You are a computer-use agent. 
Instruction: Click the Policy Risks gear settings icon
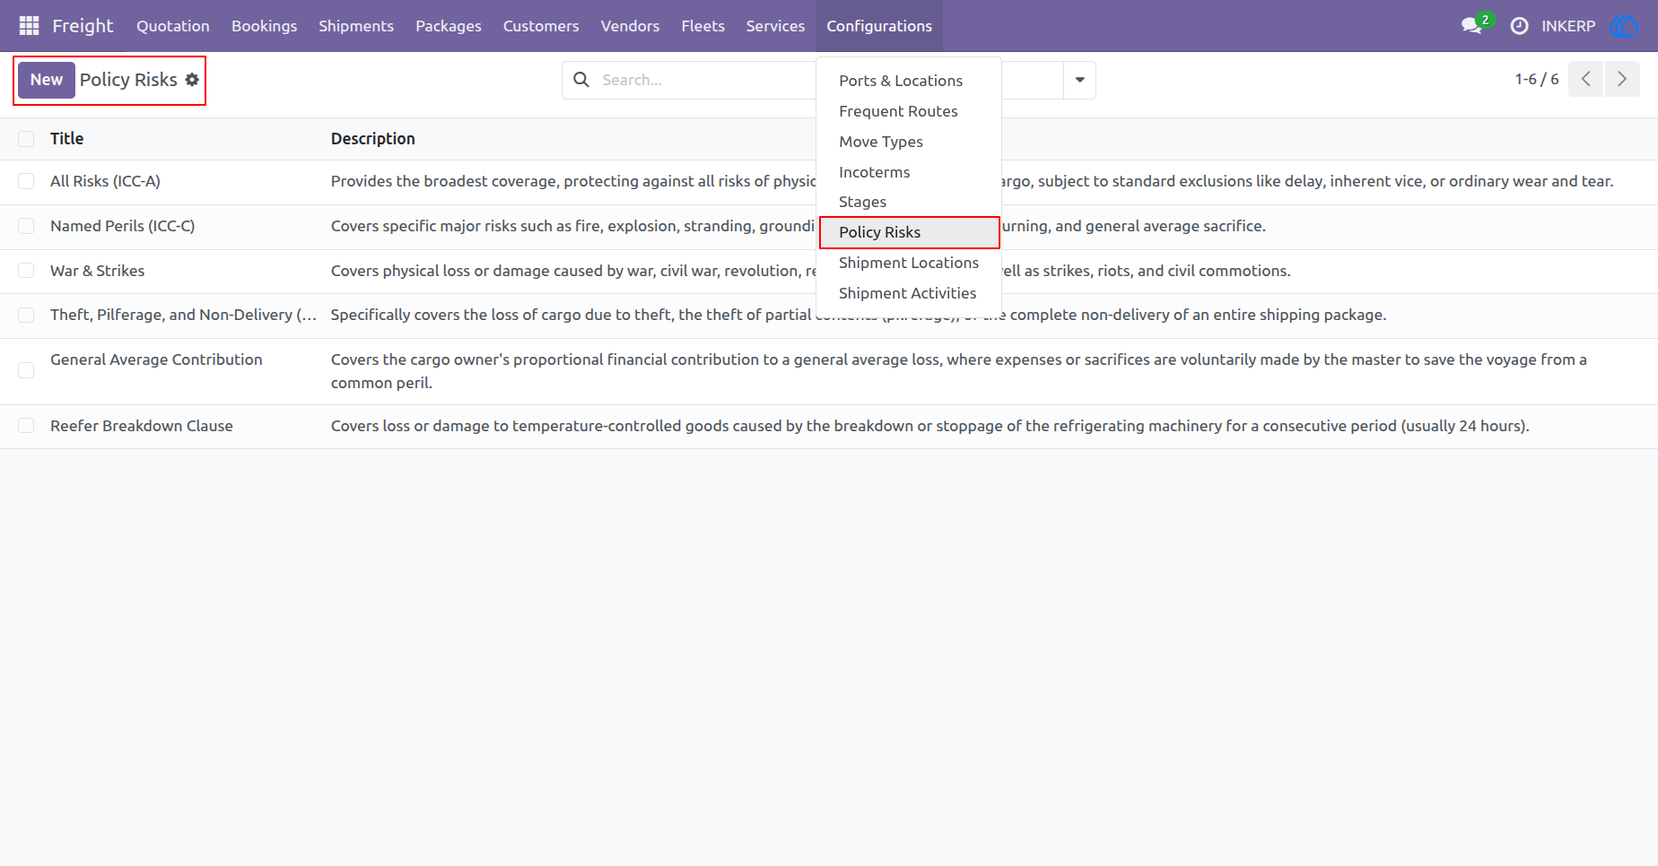pos(192,80)
